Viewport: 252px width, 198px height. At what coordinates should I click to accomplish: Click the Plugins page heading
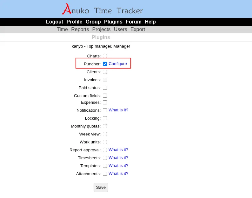[101, 37]
